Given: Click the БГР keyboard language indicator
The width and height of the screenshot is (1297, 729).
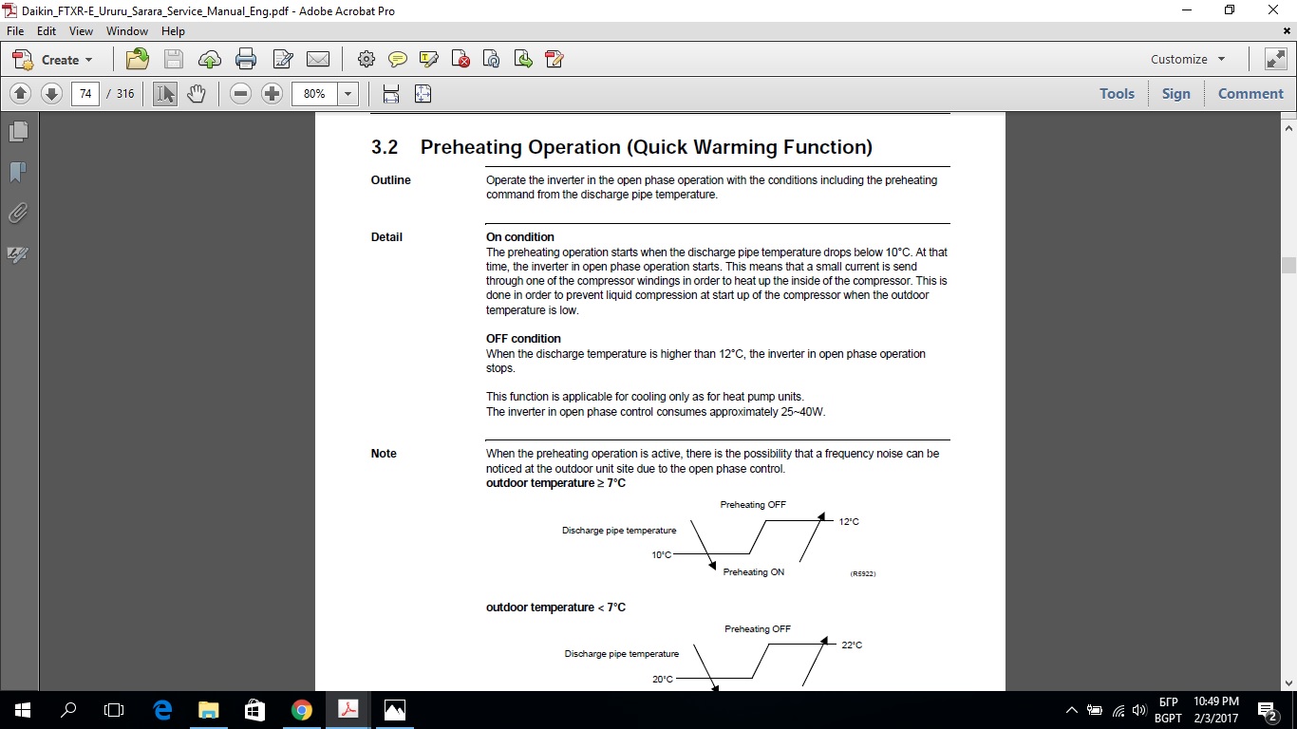Looking at the screenshot, I should click(1169, 702).
